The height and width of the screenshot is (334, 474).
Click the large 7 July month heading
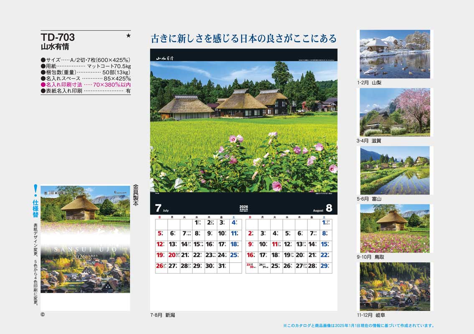point(162,208)
